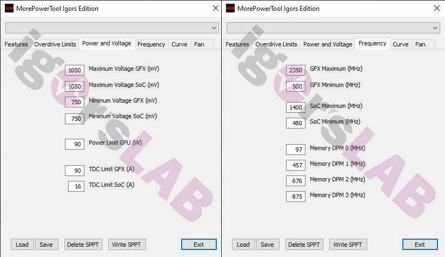
Task: Open Features tab in right window
Action: (237, 44)
